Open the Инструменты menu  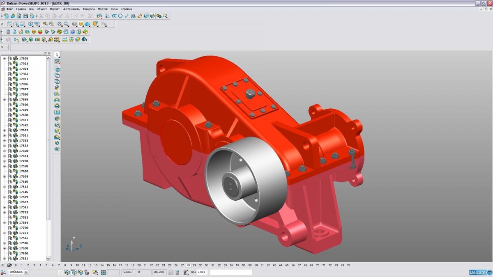(x=71, y=9)
